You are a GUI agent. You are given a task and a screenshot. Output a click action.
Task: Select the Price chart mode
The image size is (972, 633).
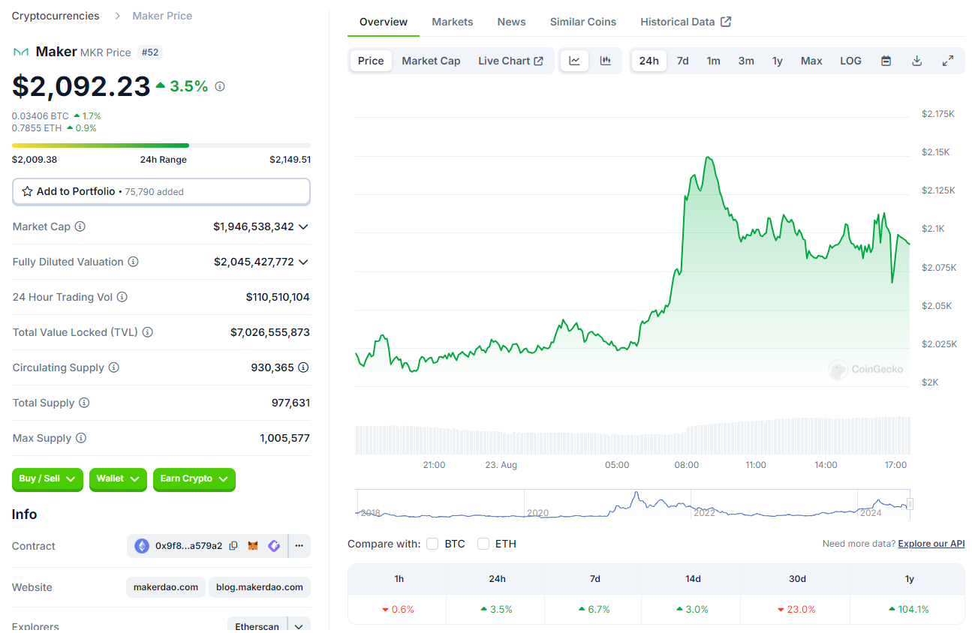371,61
